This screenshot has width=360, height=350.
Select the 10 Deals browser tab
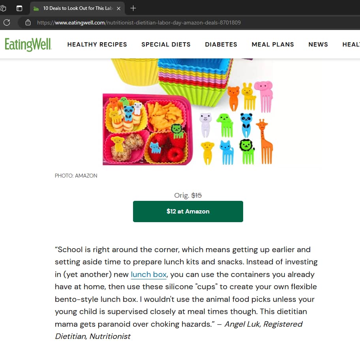pyautogui.click(x=77, y=8)
